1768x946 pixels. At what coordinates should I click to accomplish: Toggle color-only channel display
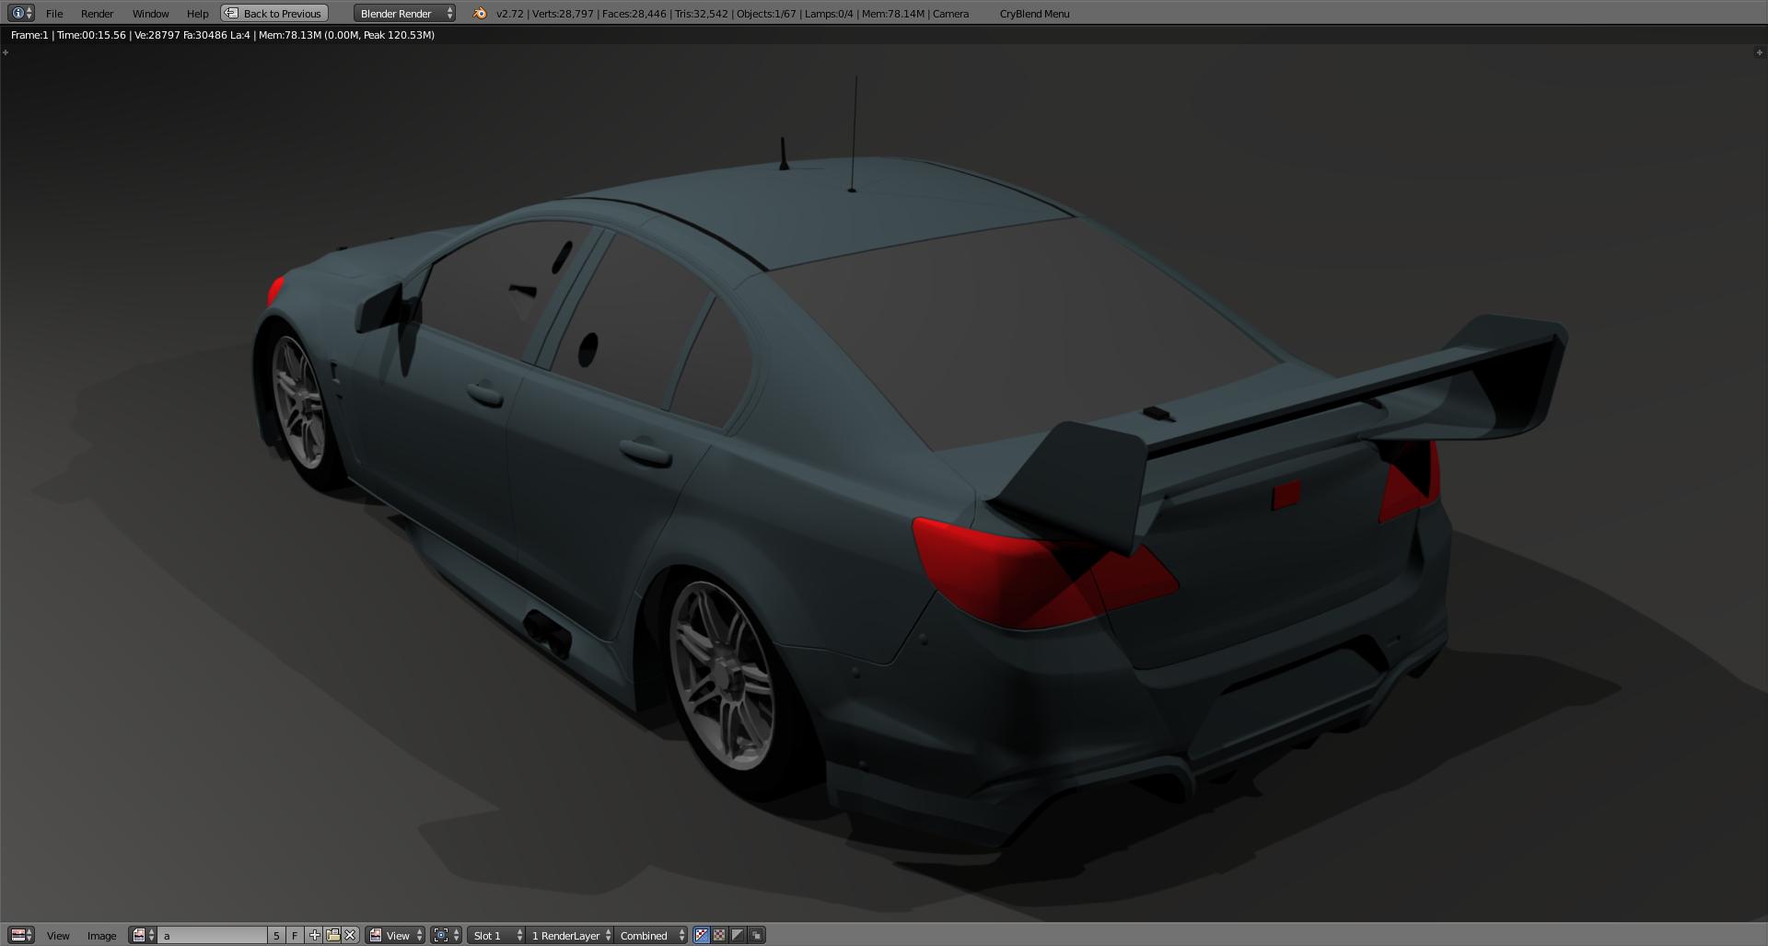click(719, 935)
